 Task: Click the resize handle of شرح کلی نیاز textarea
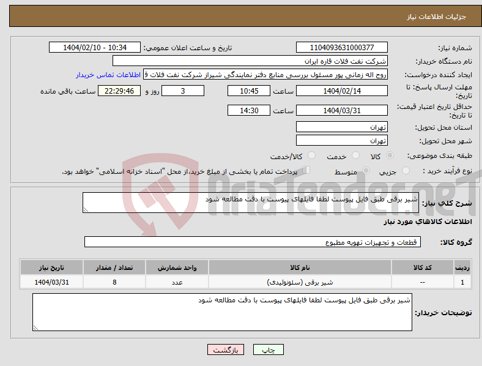(x=86, y=210)
